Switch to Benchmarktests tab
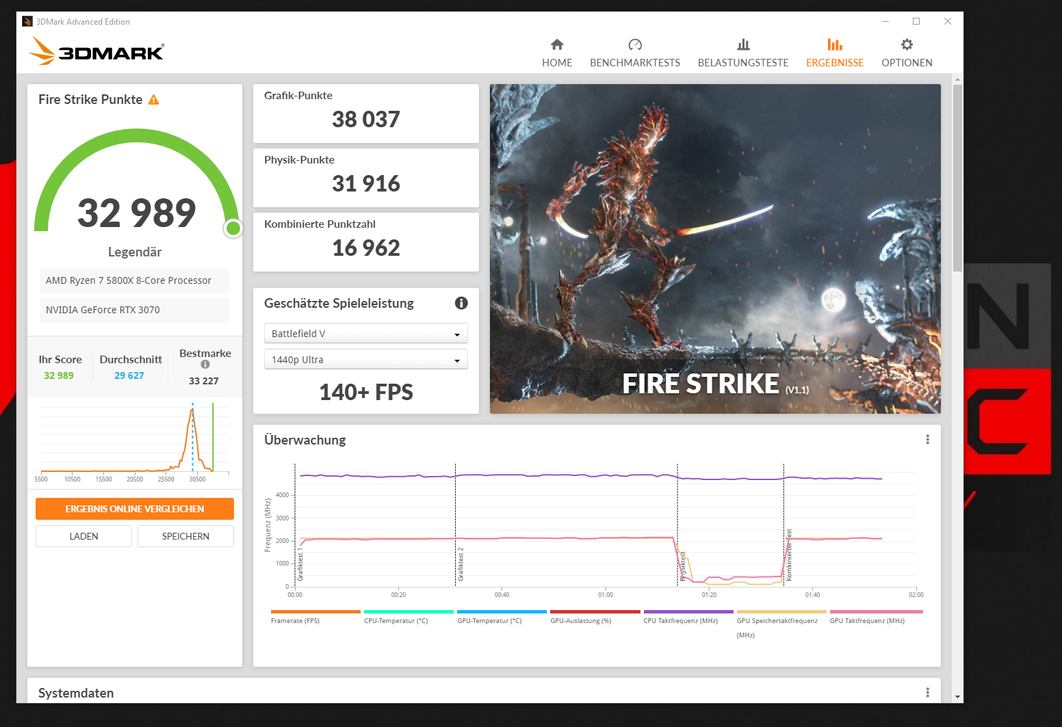This screenshot has height=727, width=1062. [x=635, y=53]
